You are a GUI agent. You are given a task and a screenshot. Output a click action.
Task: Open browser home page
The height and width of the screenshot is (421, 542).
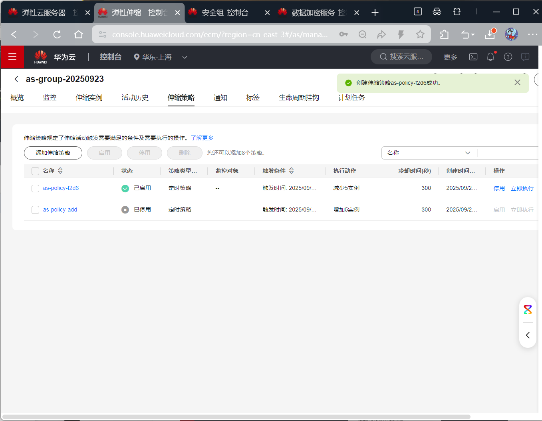pyautogui.click(x=79, y=34)
